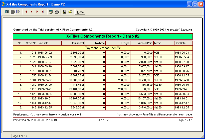Click the ShipDate column header
This screenshot has width=205, height=139.
(x=180, y=43)
